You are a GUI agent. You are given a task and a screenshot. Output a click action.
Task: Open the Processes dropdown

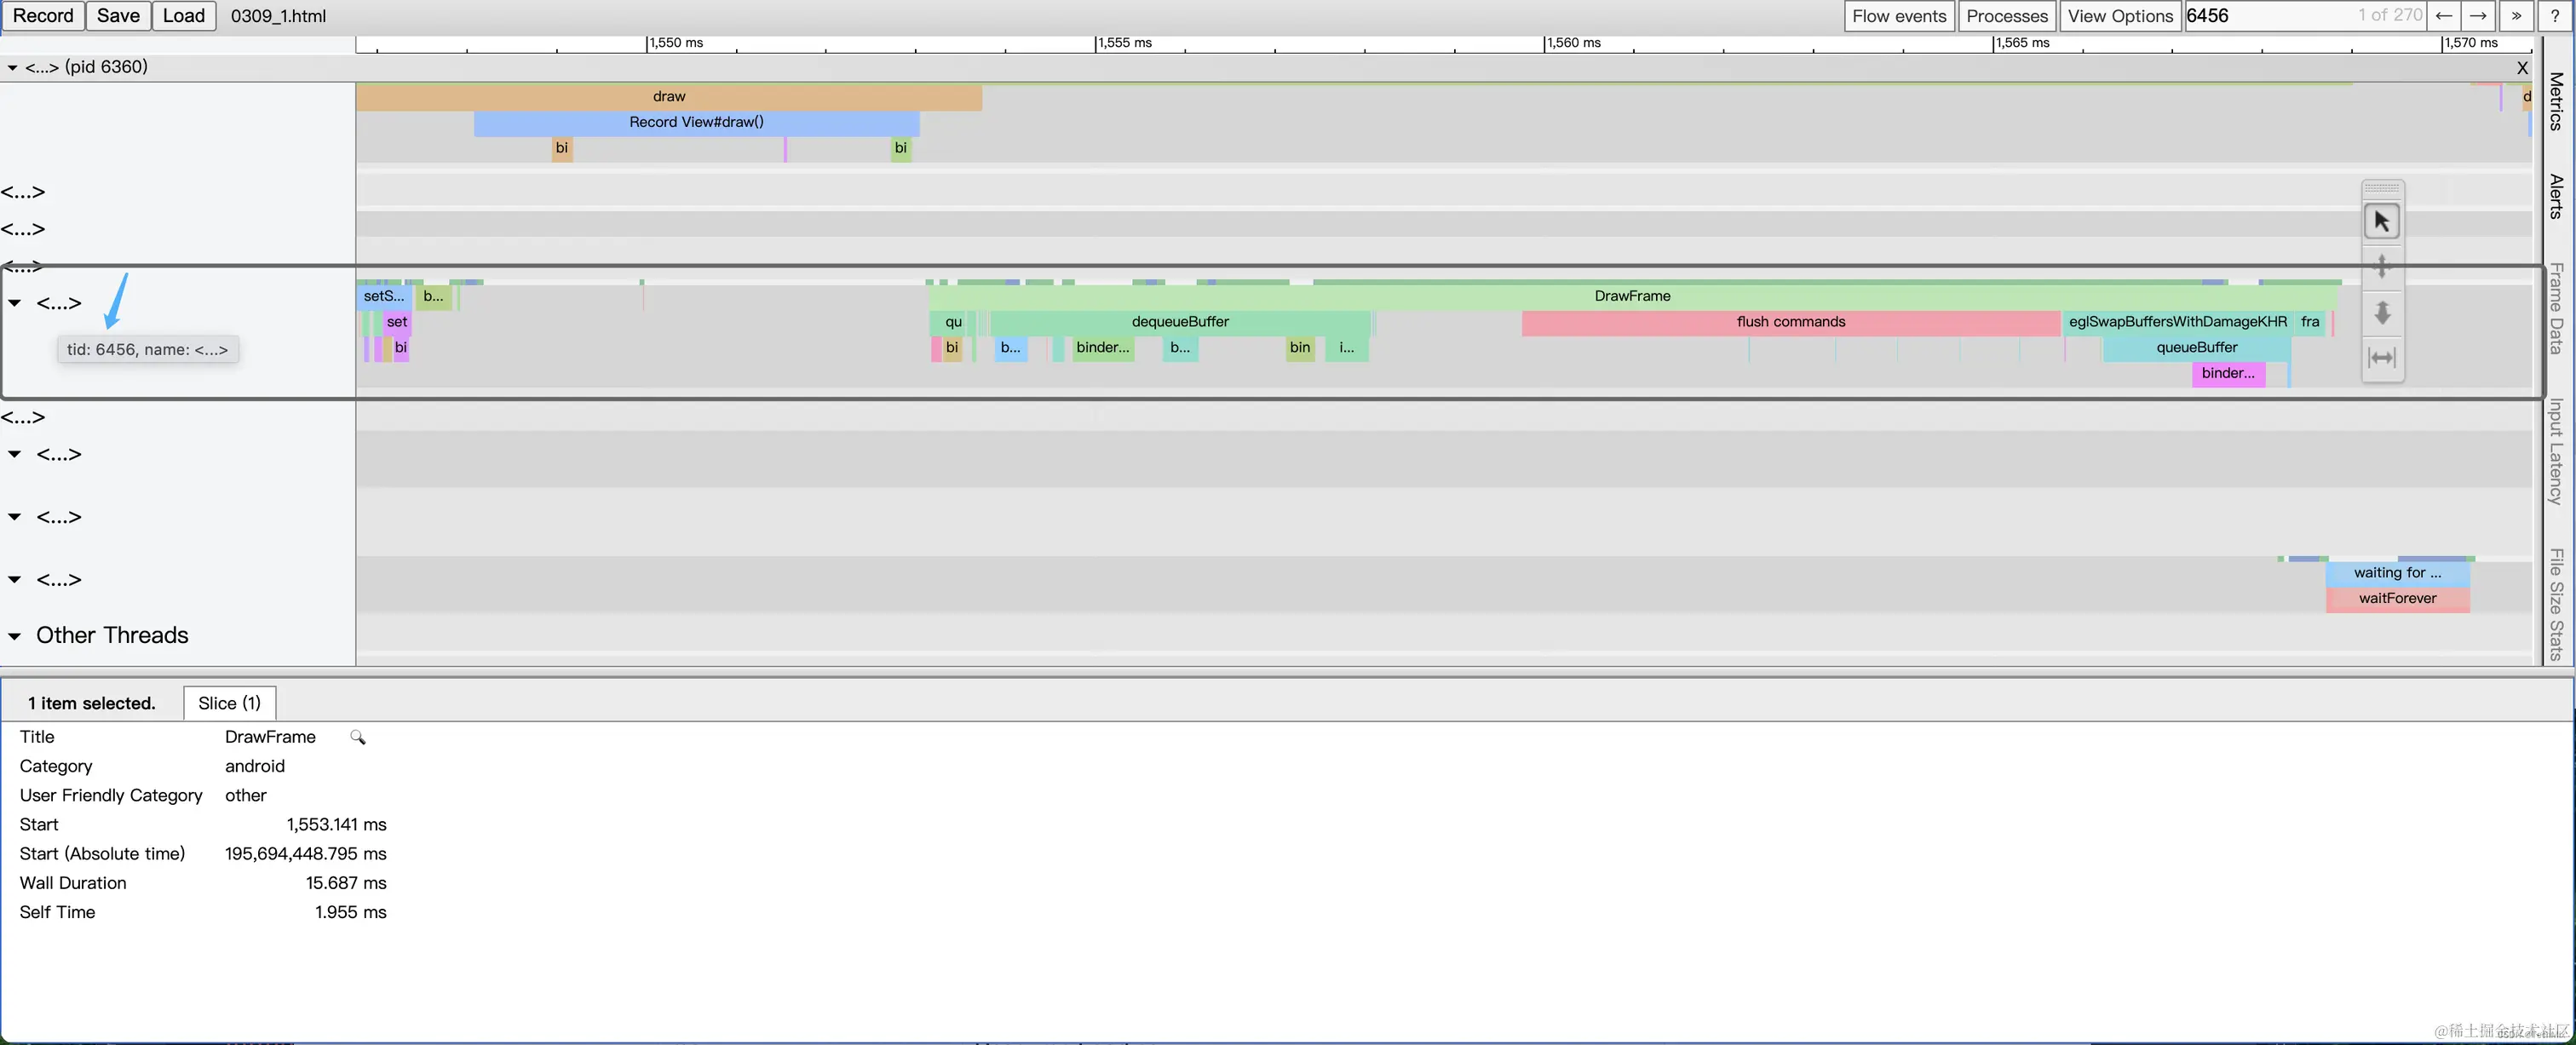coord(2006,16)
